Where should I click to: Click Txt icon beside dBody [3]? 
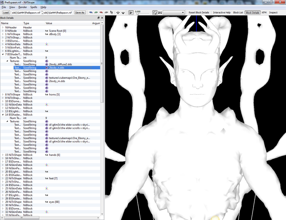click(47, 34)
